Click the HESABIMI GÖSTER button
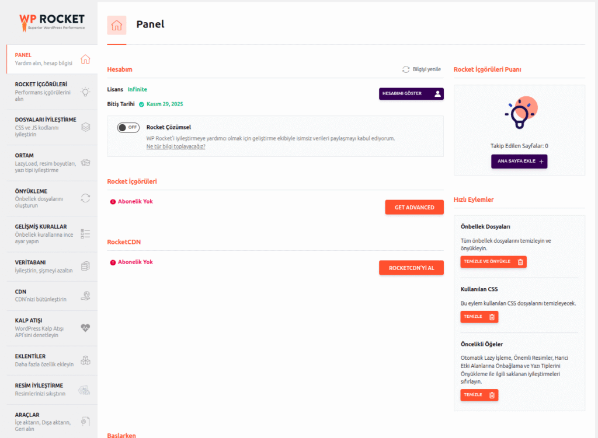This screenshot has height=438, width=598. coord(411,93)
